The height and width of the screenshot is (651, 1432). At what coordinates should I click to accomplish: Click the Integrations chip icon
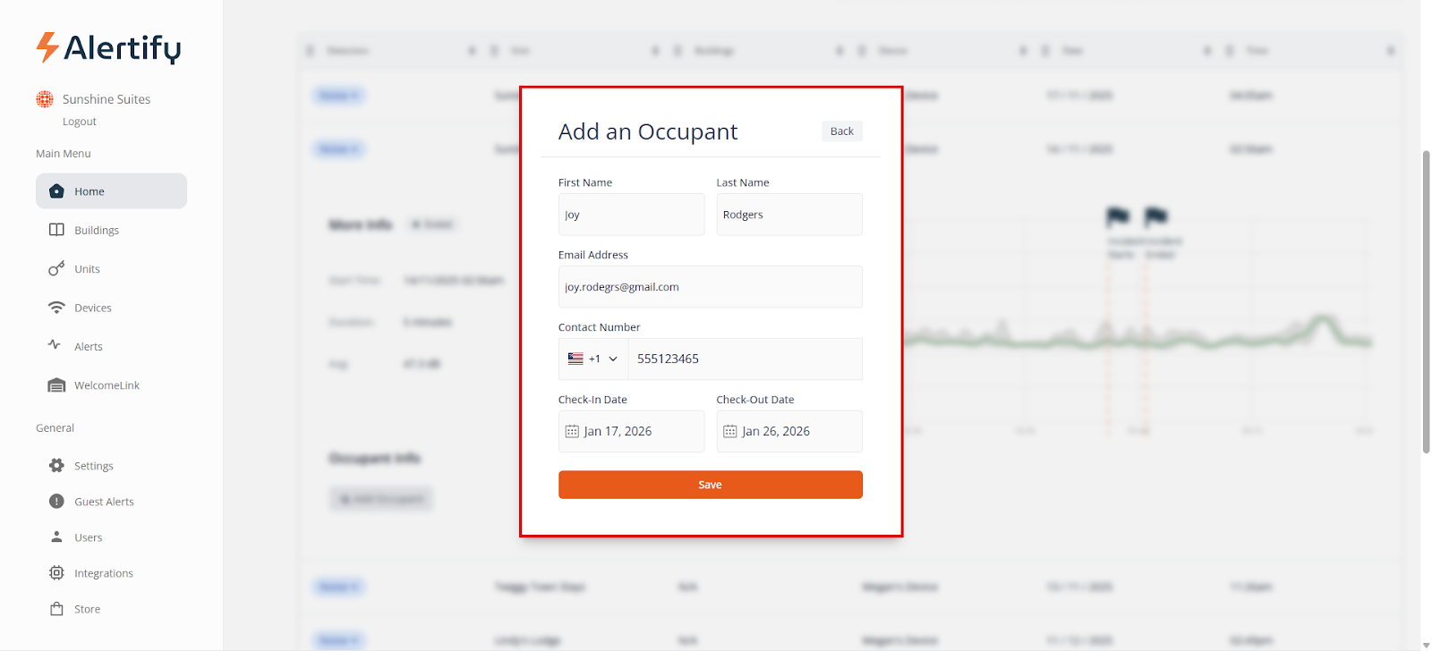click(x=56, y=573)
